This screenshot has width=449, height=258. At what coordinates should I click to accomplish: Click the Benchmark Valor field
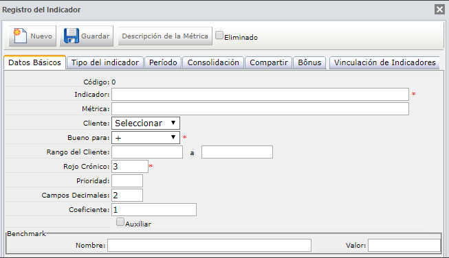pyautogui.click(x=404, y=246)
